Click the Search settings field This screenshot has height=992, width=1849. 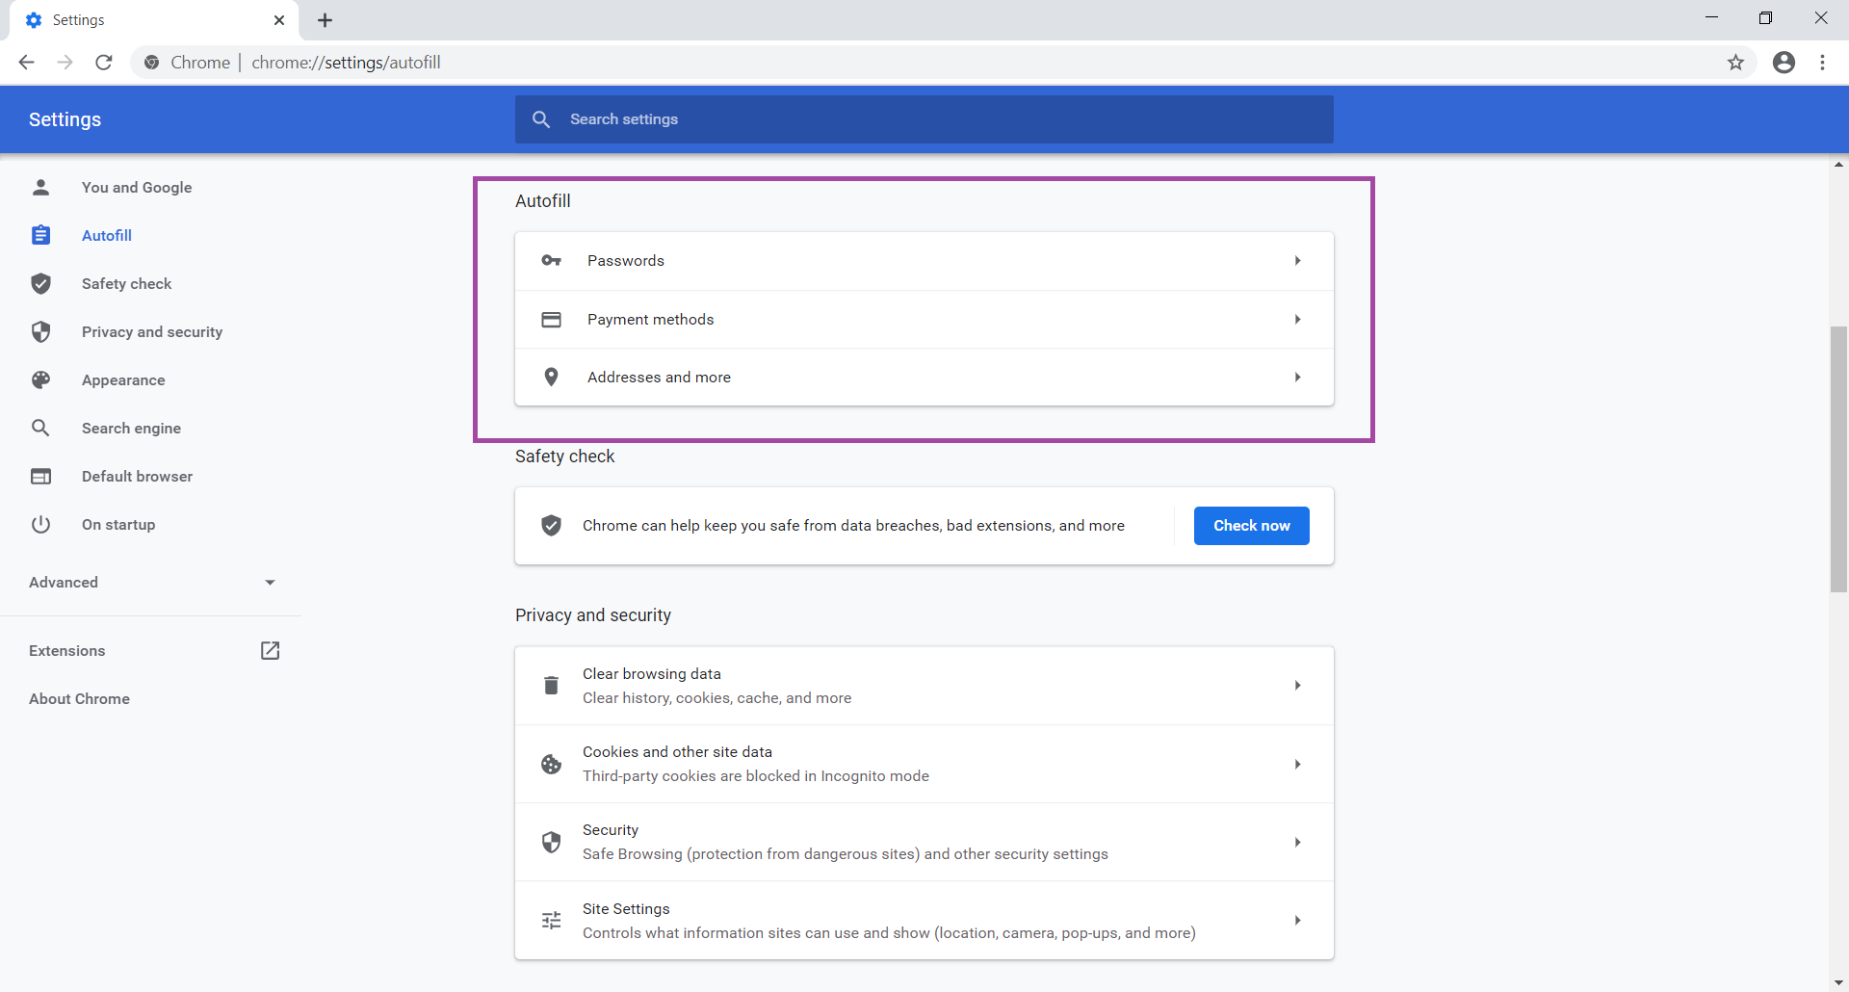(x=924, y=118)
